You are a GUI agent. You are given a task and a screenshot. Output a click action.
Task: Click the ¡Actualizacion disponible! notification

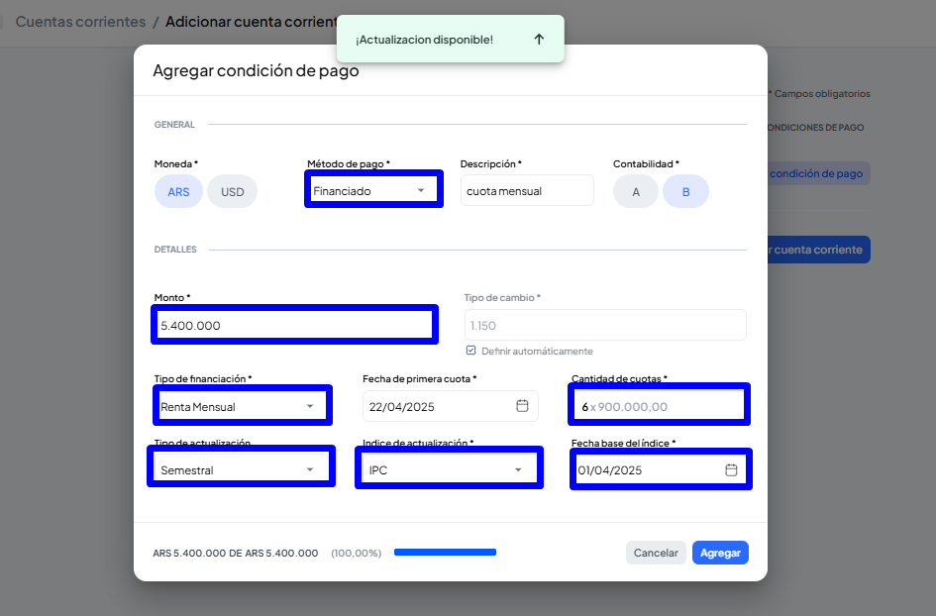pos(424,40)
